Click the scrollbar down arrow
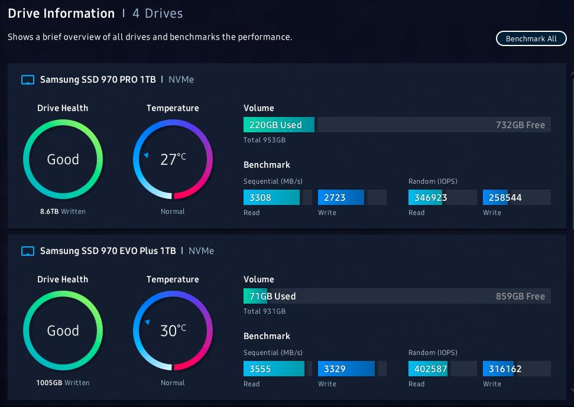 pyautogui.click(x=572, y=391)
